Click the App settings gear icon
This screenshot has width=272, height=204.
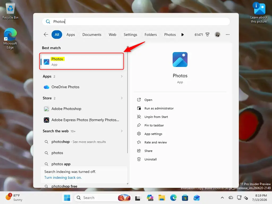[x=139, y=134]
